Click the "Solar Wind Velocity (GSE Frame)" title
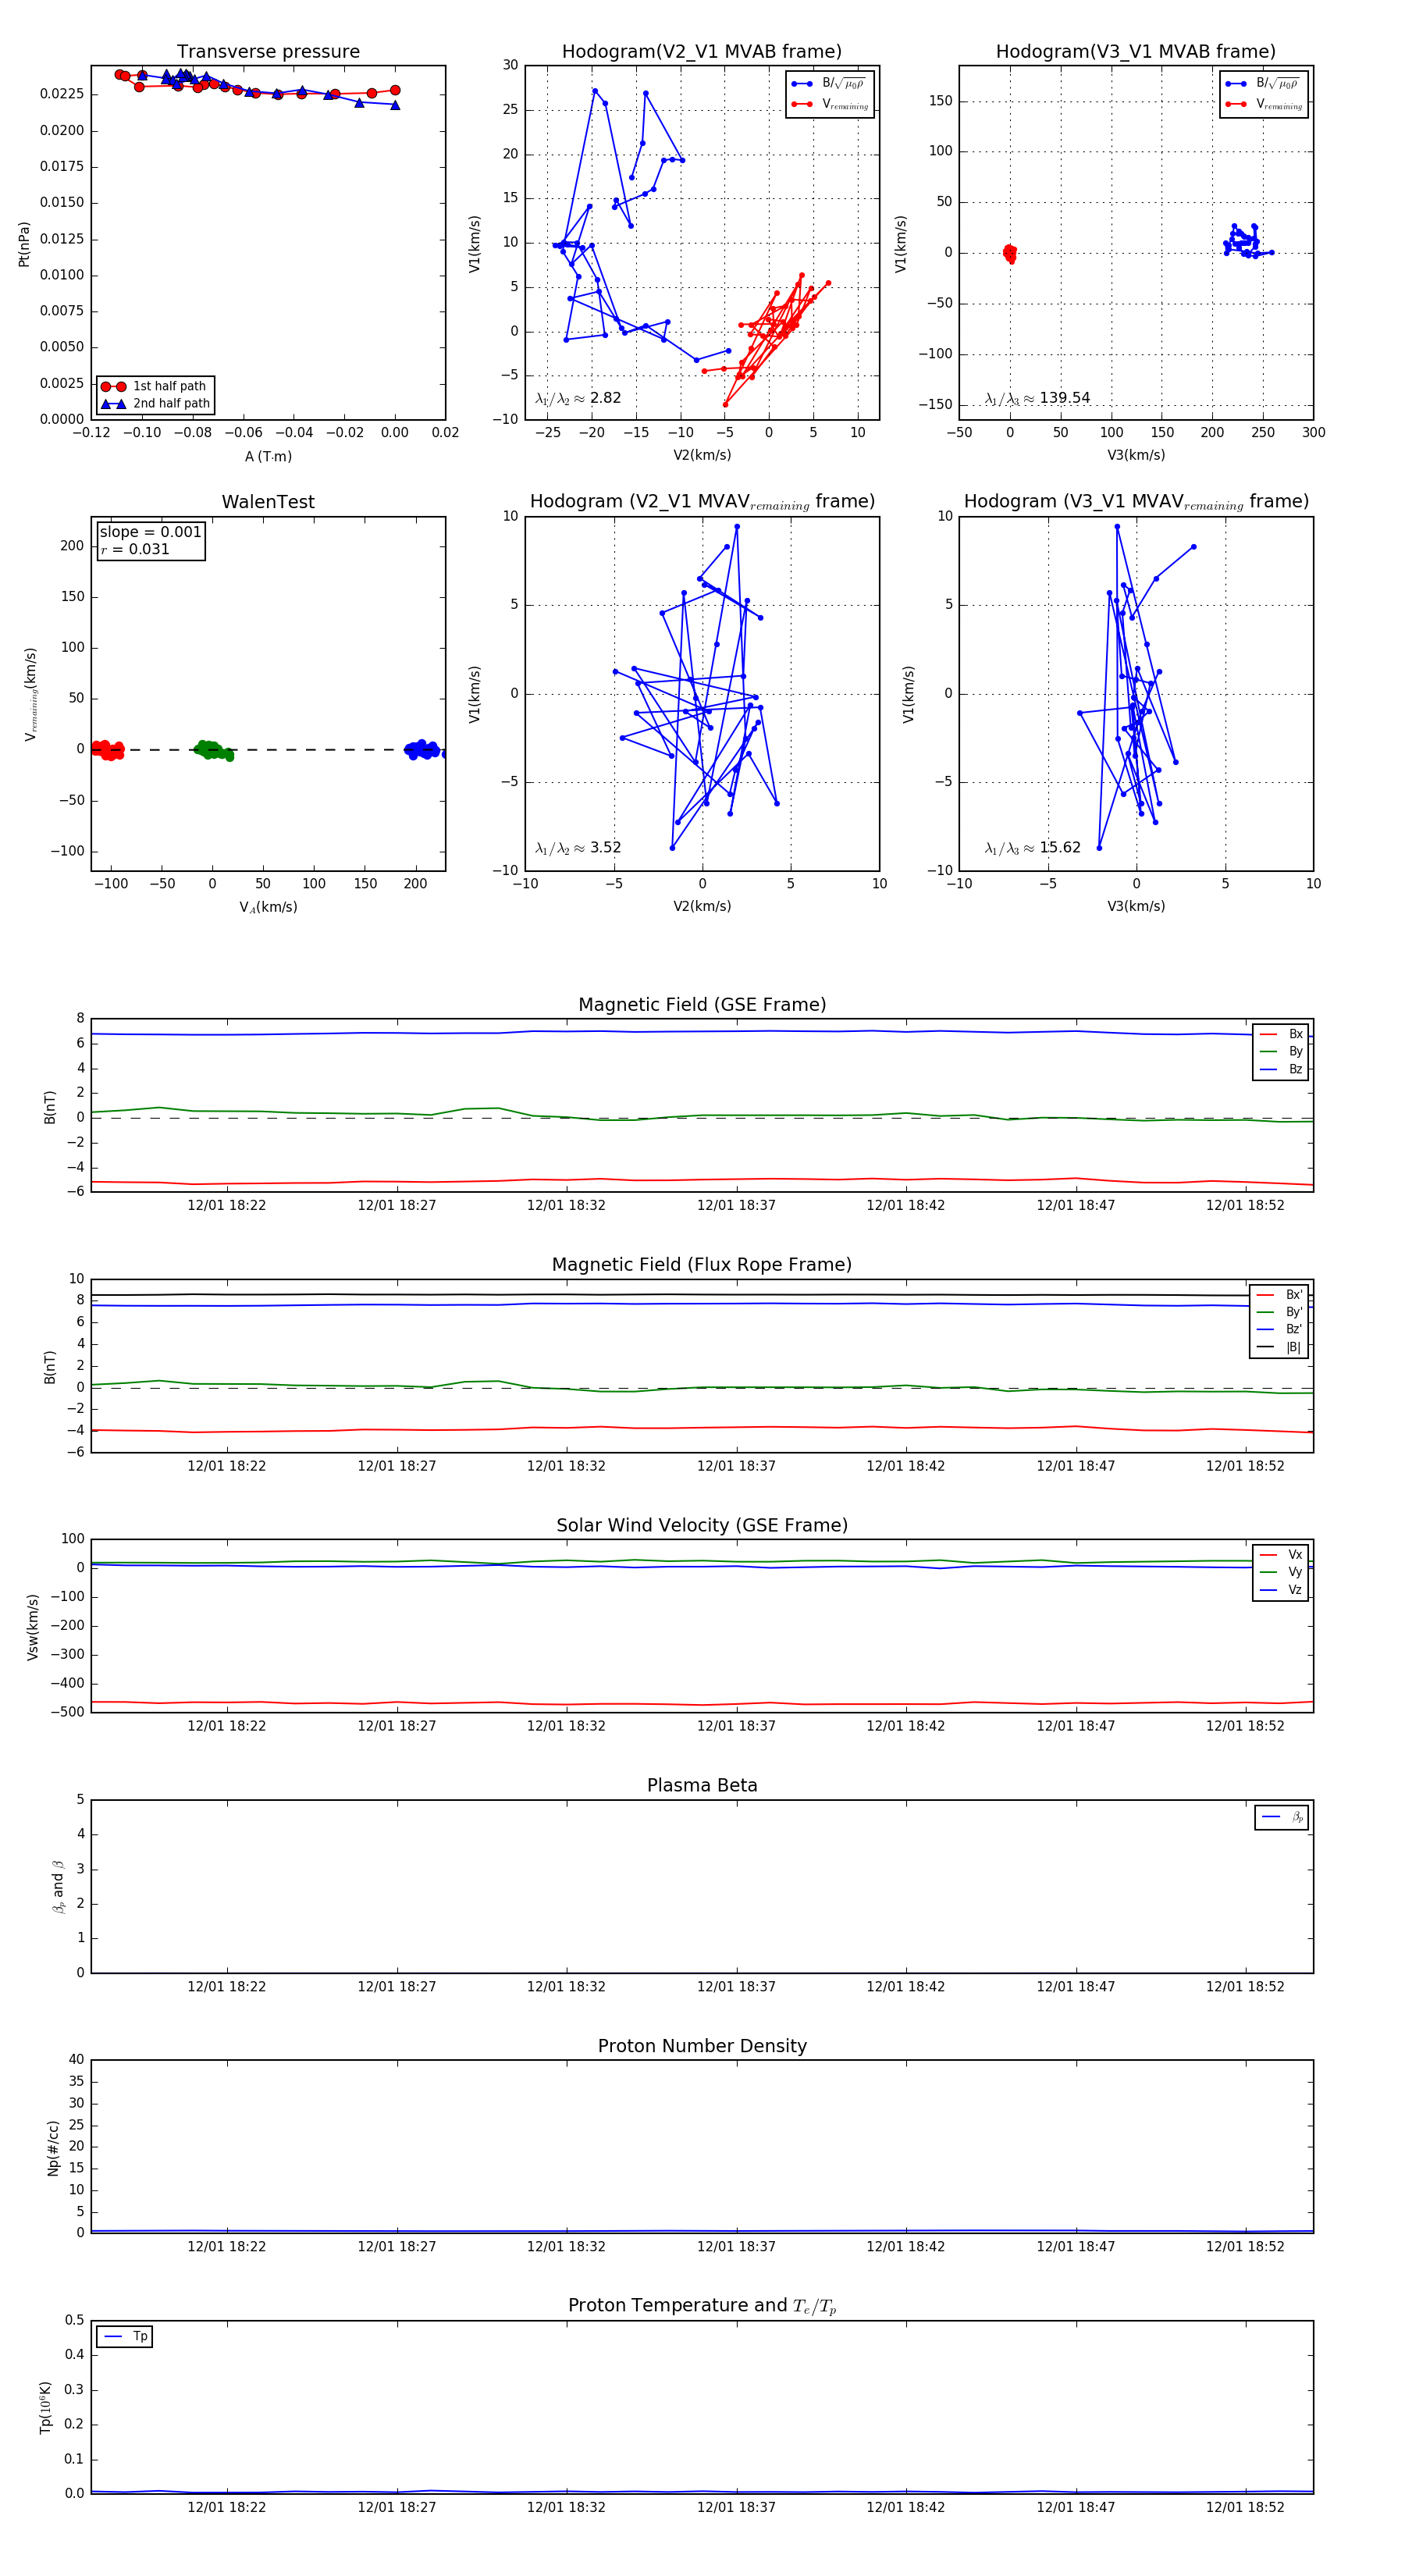This screenshot has width=1405, height=2576. 702,1525
